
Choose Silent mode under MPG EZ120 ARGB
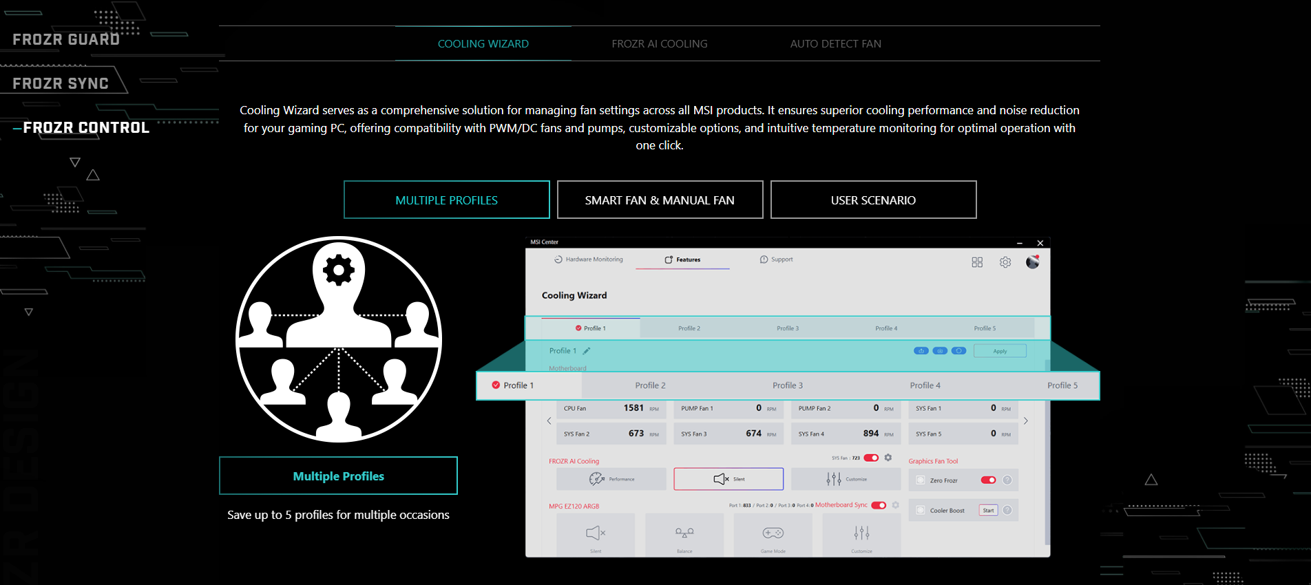click(596, 535)
